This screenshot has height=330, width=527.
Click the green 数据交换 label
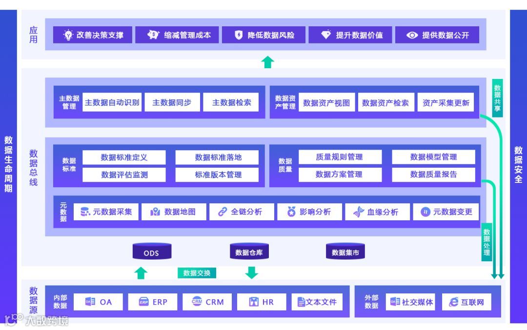tap(197, 273)
